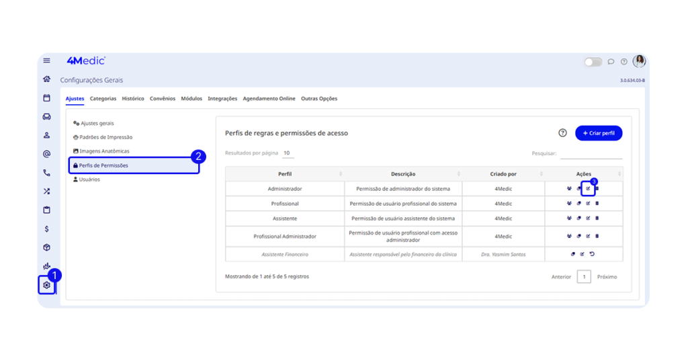The height and width of the screenshot is (361, 688).
Task: Click the Criar perfil button
Action: (599, 133)
